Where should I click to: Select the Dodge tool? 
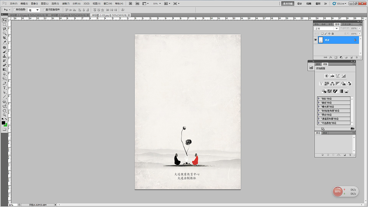pyautogui.click(x=4, y=78)
